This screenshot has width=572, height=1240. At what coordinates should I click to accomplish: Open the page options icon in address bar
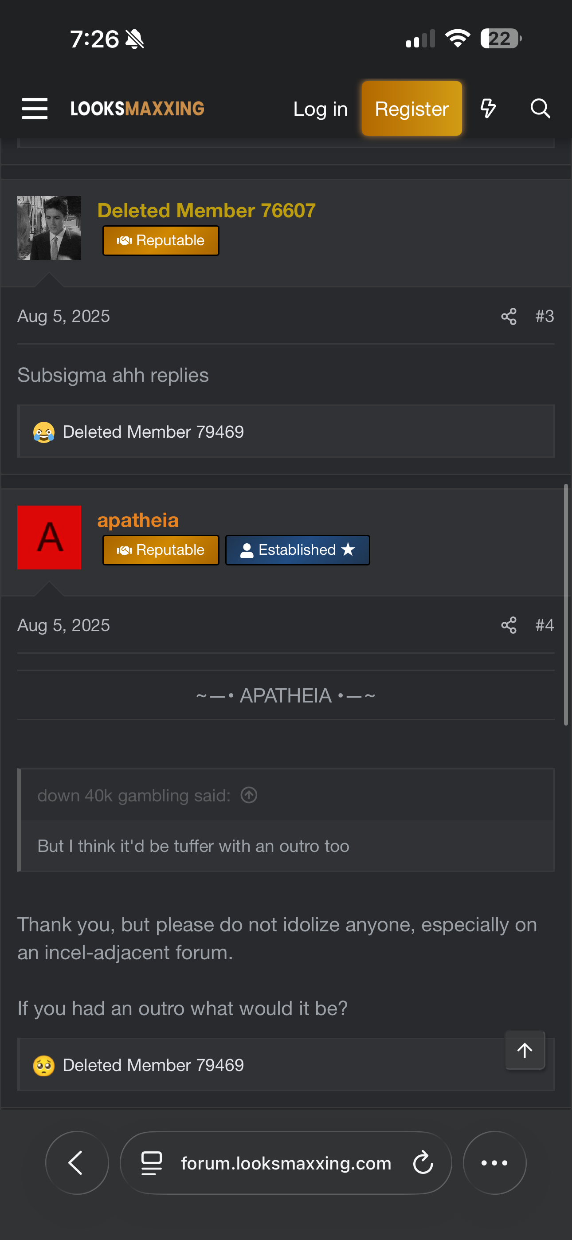(152, 1163)
